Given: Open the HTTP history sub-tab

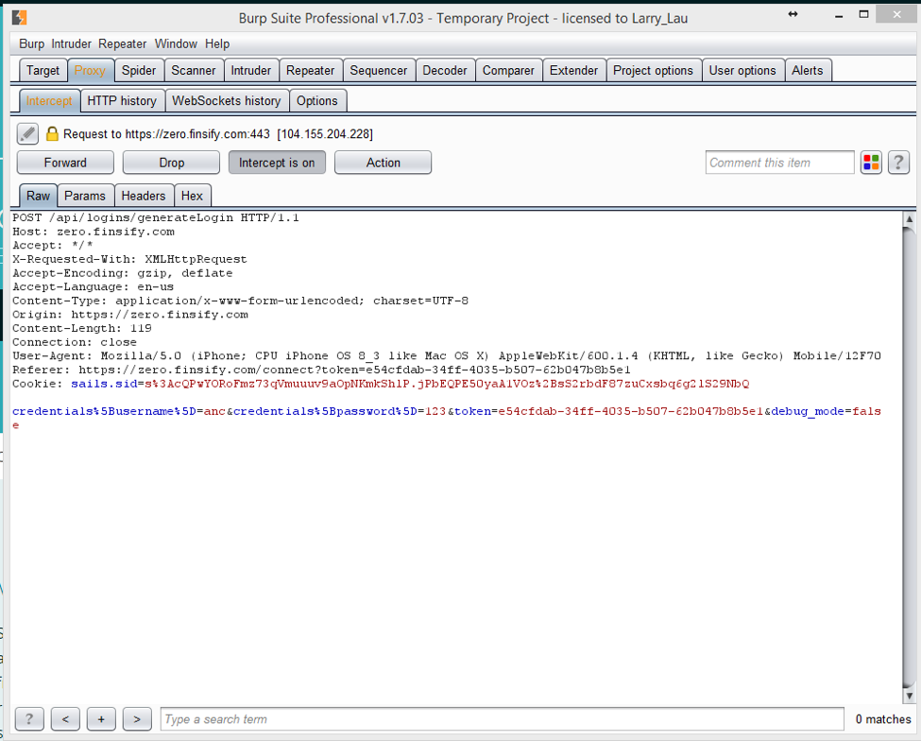Looking at the screenshot, I should (x=122, y=101).
